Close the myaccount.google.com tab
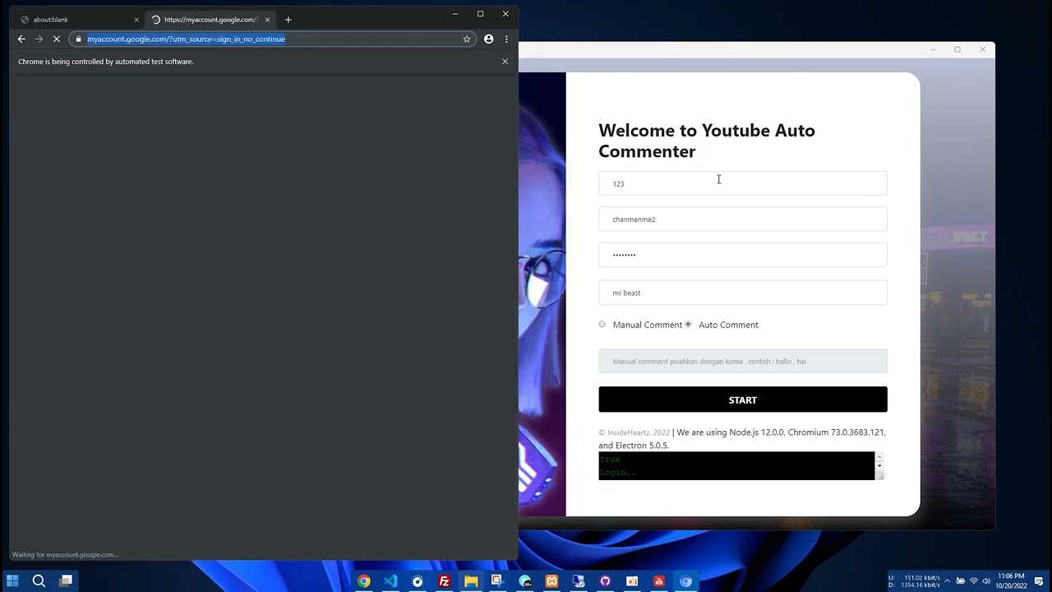The width and height of the screenshot is (1052, 592). click(x=267, y=20)
